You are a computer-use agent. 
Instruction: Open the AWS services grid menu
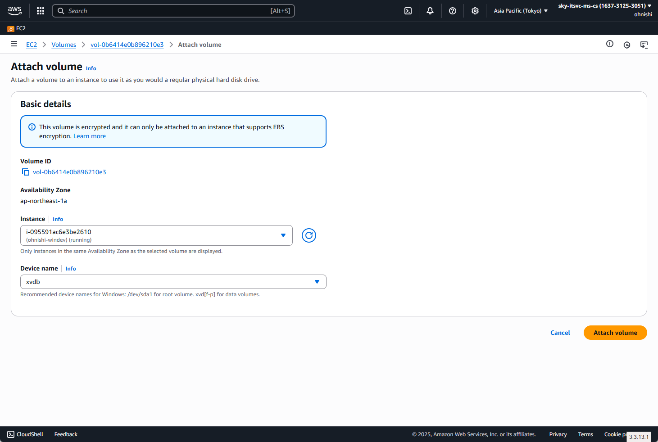click(x=41, y=11)
